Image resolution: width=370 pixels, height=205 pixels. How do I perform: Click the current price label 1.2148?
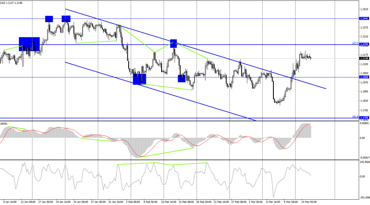tap(364, 58)
